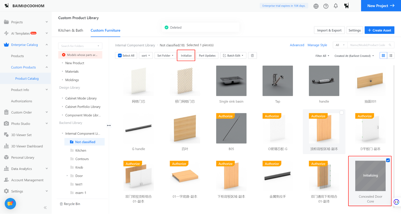Screen dimensions: 401x214
Task: Open Photo Studio in the sidebar menu
Action: [x=21, y=124]
